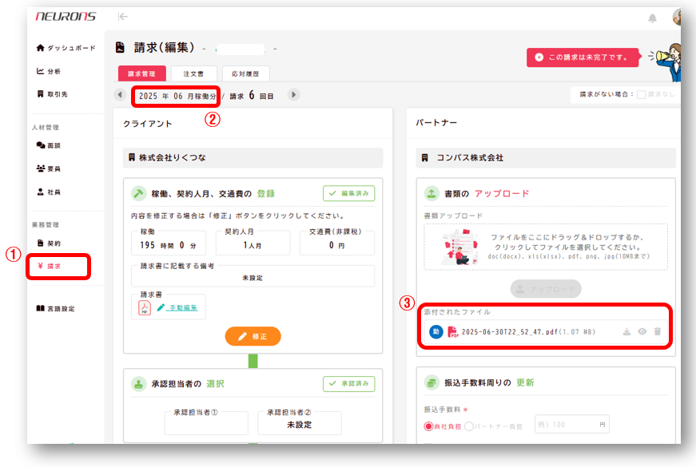Download the attached PDF file
The image size is (696, 467).
(x=626, y=331)
